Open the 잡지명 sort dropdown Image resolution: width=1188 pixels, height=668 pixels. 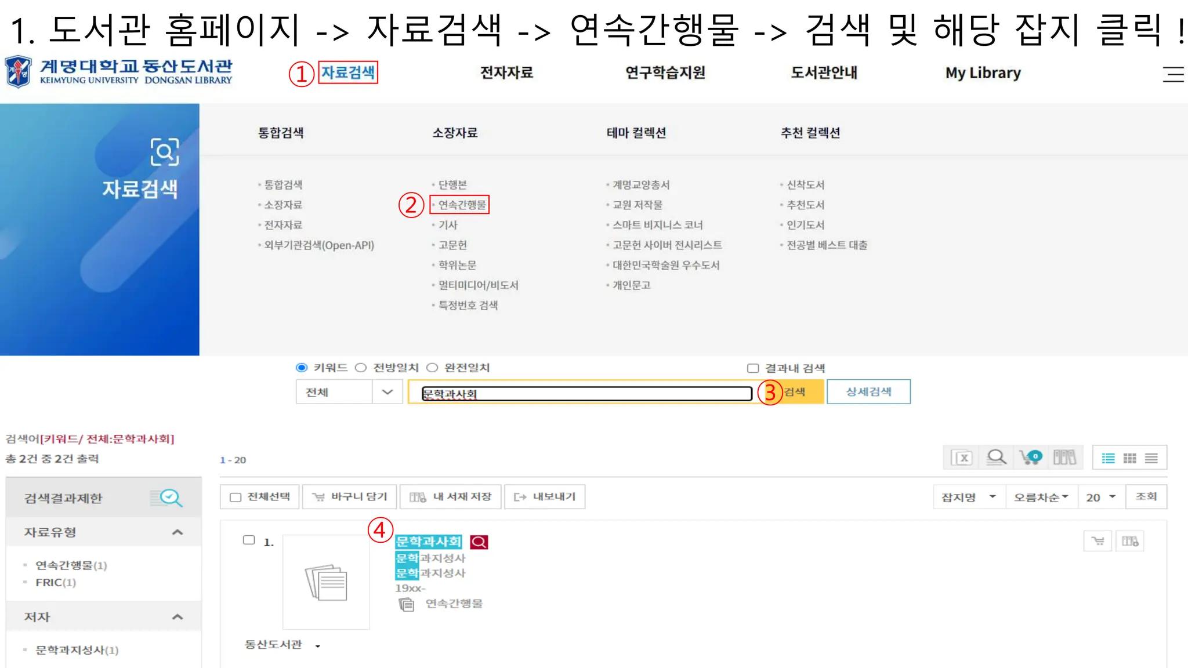coord(968,498)
